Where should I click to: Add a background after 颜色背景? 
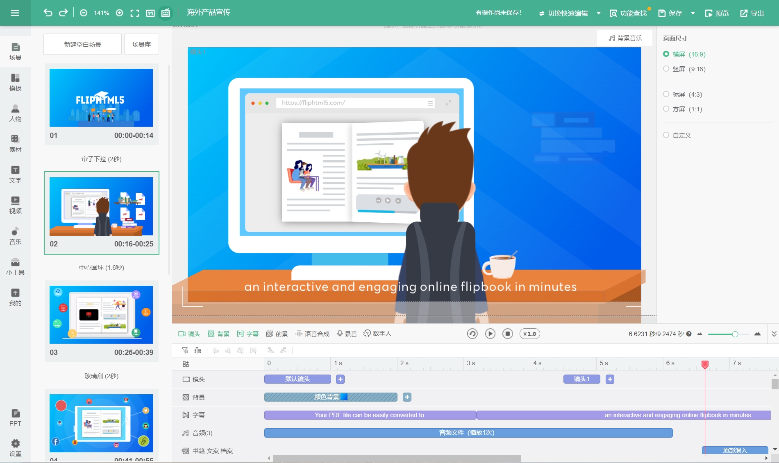[x=407, y=397]
